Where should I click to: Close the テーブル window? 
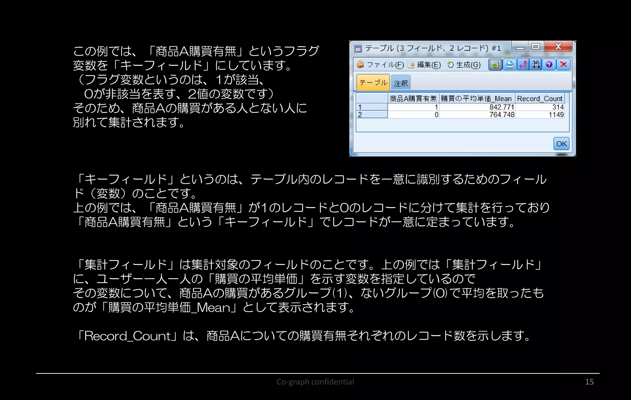pyautogui.click(x=558, y=46)
